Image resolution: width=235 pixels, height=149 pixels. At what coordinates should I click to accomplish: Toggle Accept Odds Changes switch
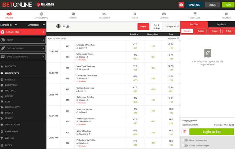185,145
